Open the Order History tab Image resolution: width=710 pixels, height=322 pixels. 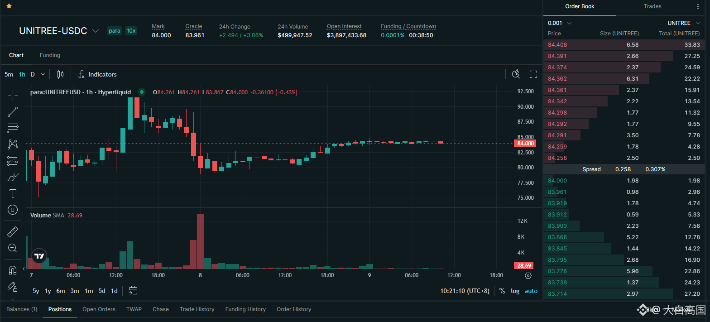(x=294, y=309)
